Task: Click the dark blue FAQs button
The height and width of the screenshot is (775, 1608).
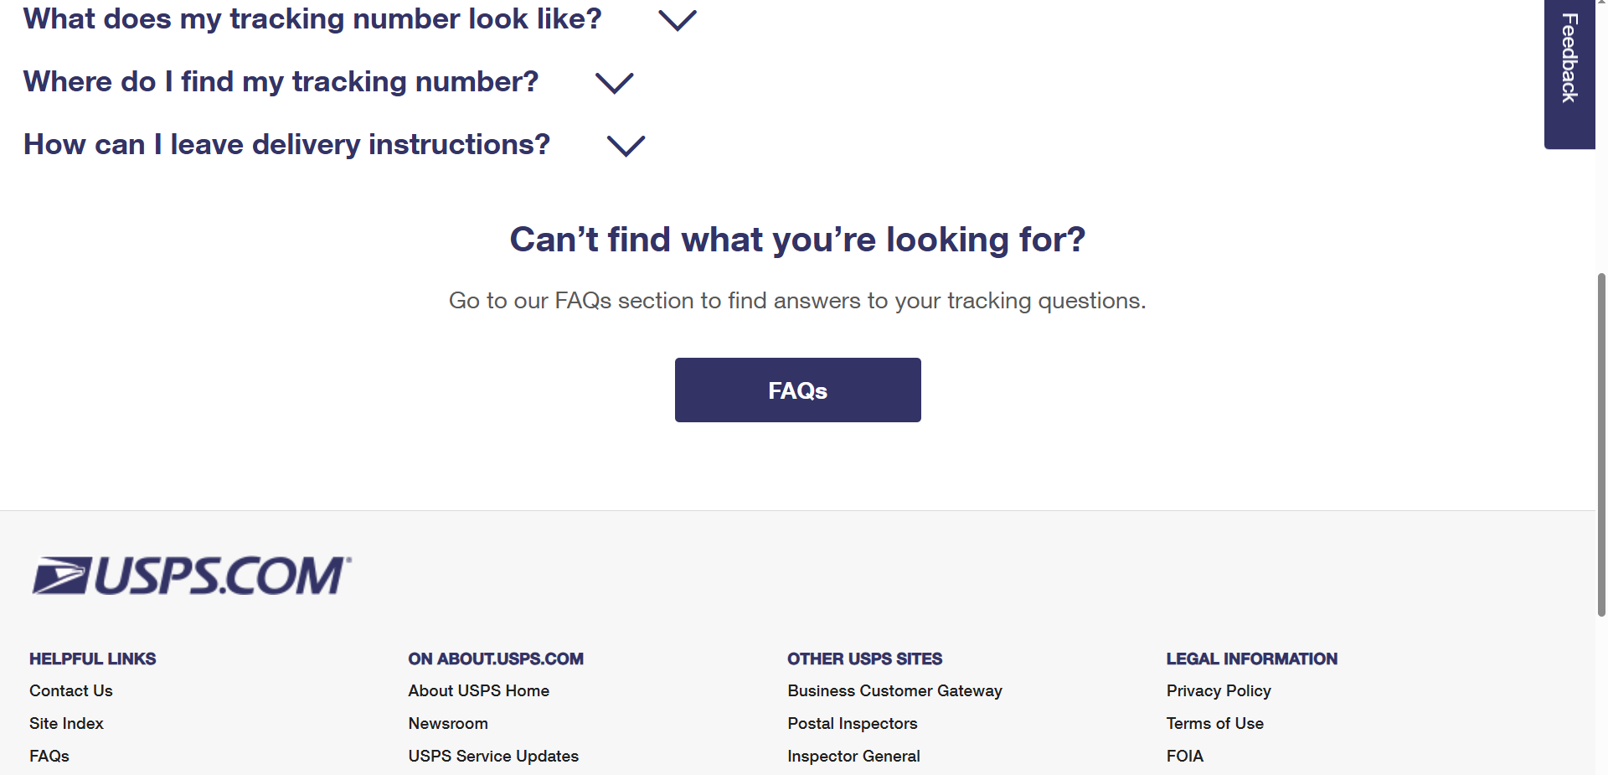Action: click(797, 390)
